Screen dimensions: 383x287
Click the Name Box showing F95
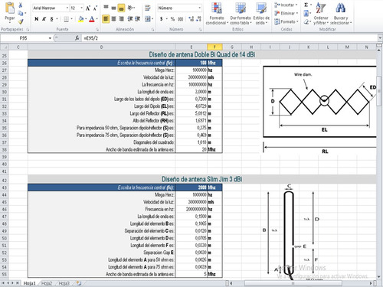(24, 38)
